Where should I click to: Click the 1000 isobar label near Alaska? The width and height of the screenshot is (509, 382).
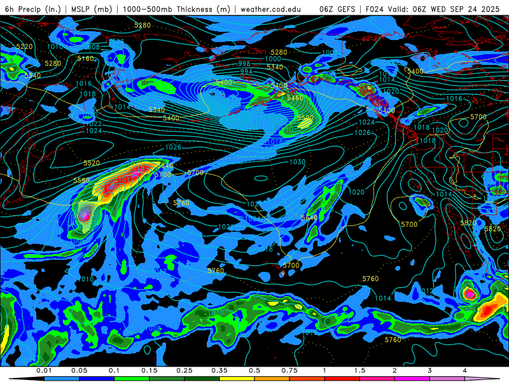click(x=273, y=59)
